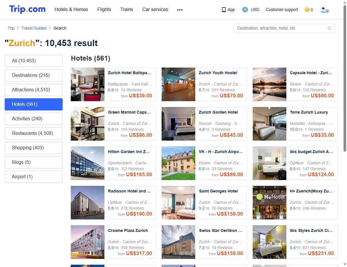
Task: Select the Shopping (403) filter
Action: point(34,148)
